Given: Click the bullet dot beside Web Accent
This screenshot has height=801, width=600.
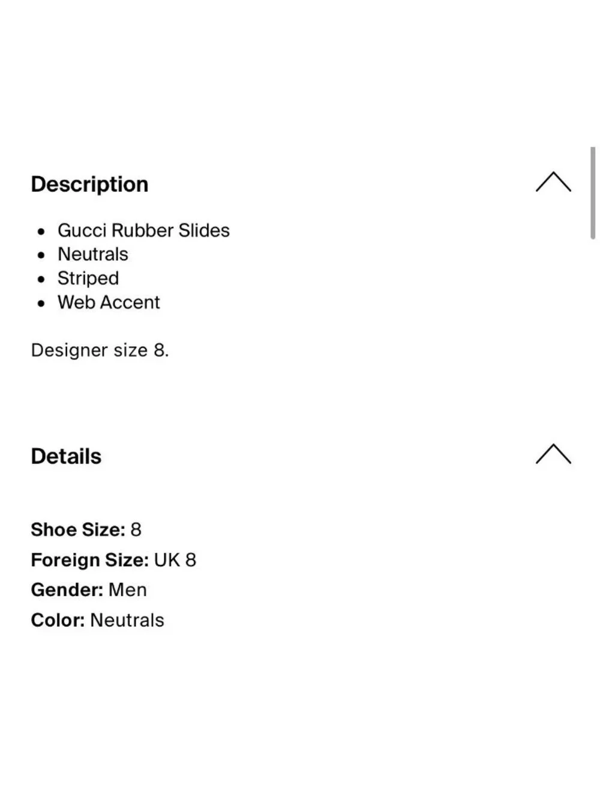Looking at the screenshot, I should click(x=41, y=303).
